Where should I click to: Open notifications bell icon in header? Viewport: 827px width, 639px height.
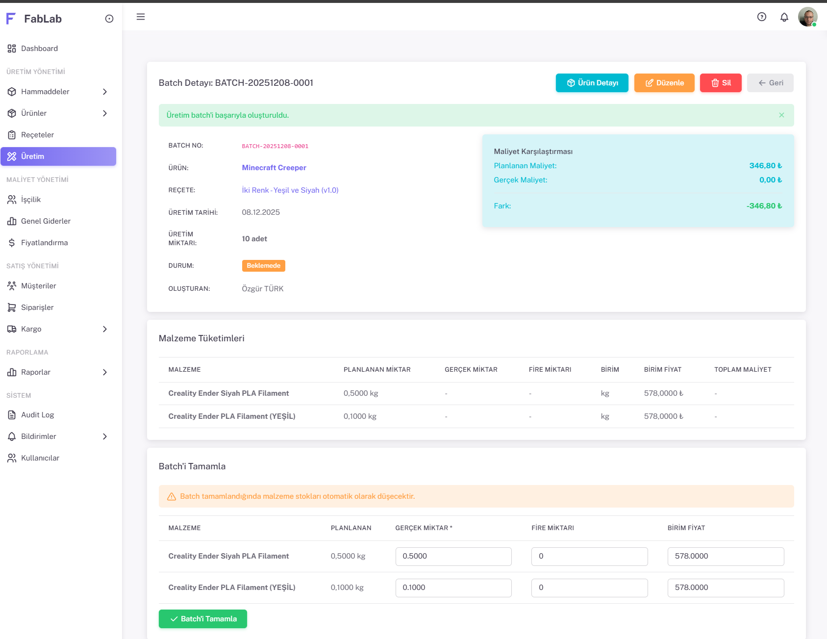coord(784,17)
